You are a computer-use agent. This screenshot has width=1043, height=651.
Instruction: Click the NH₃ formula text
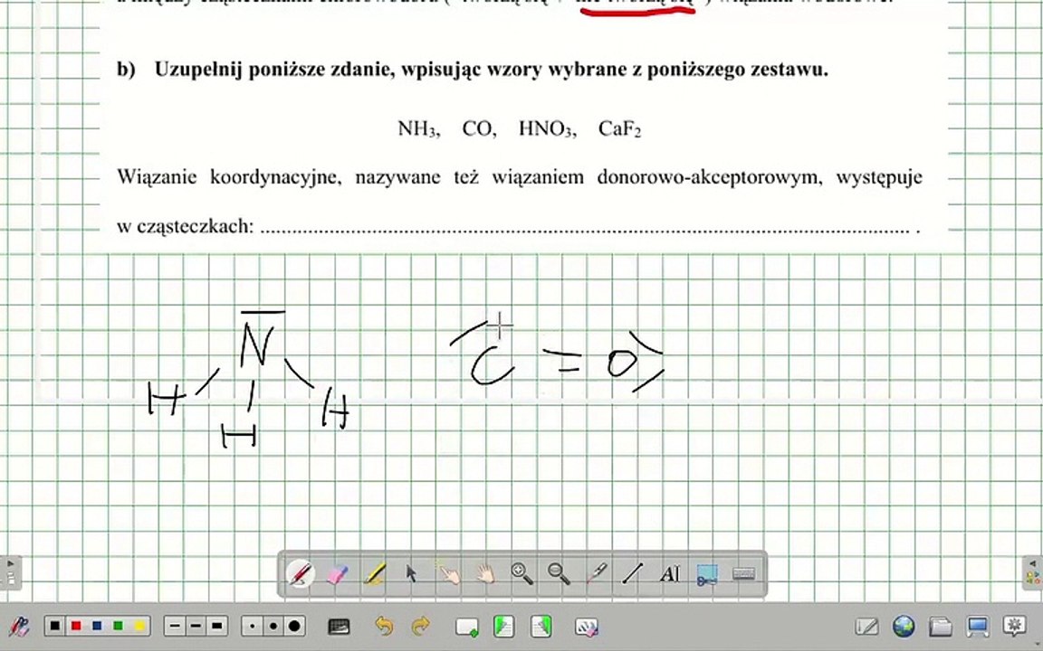click(418, 129)
